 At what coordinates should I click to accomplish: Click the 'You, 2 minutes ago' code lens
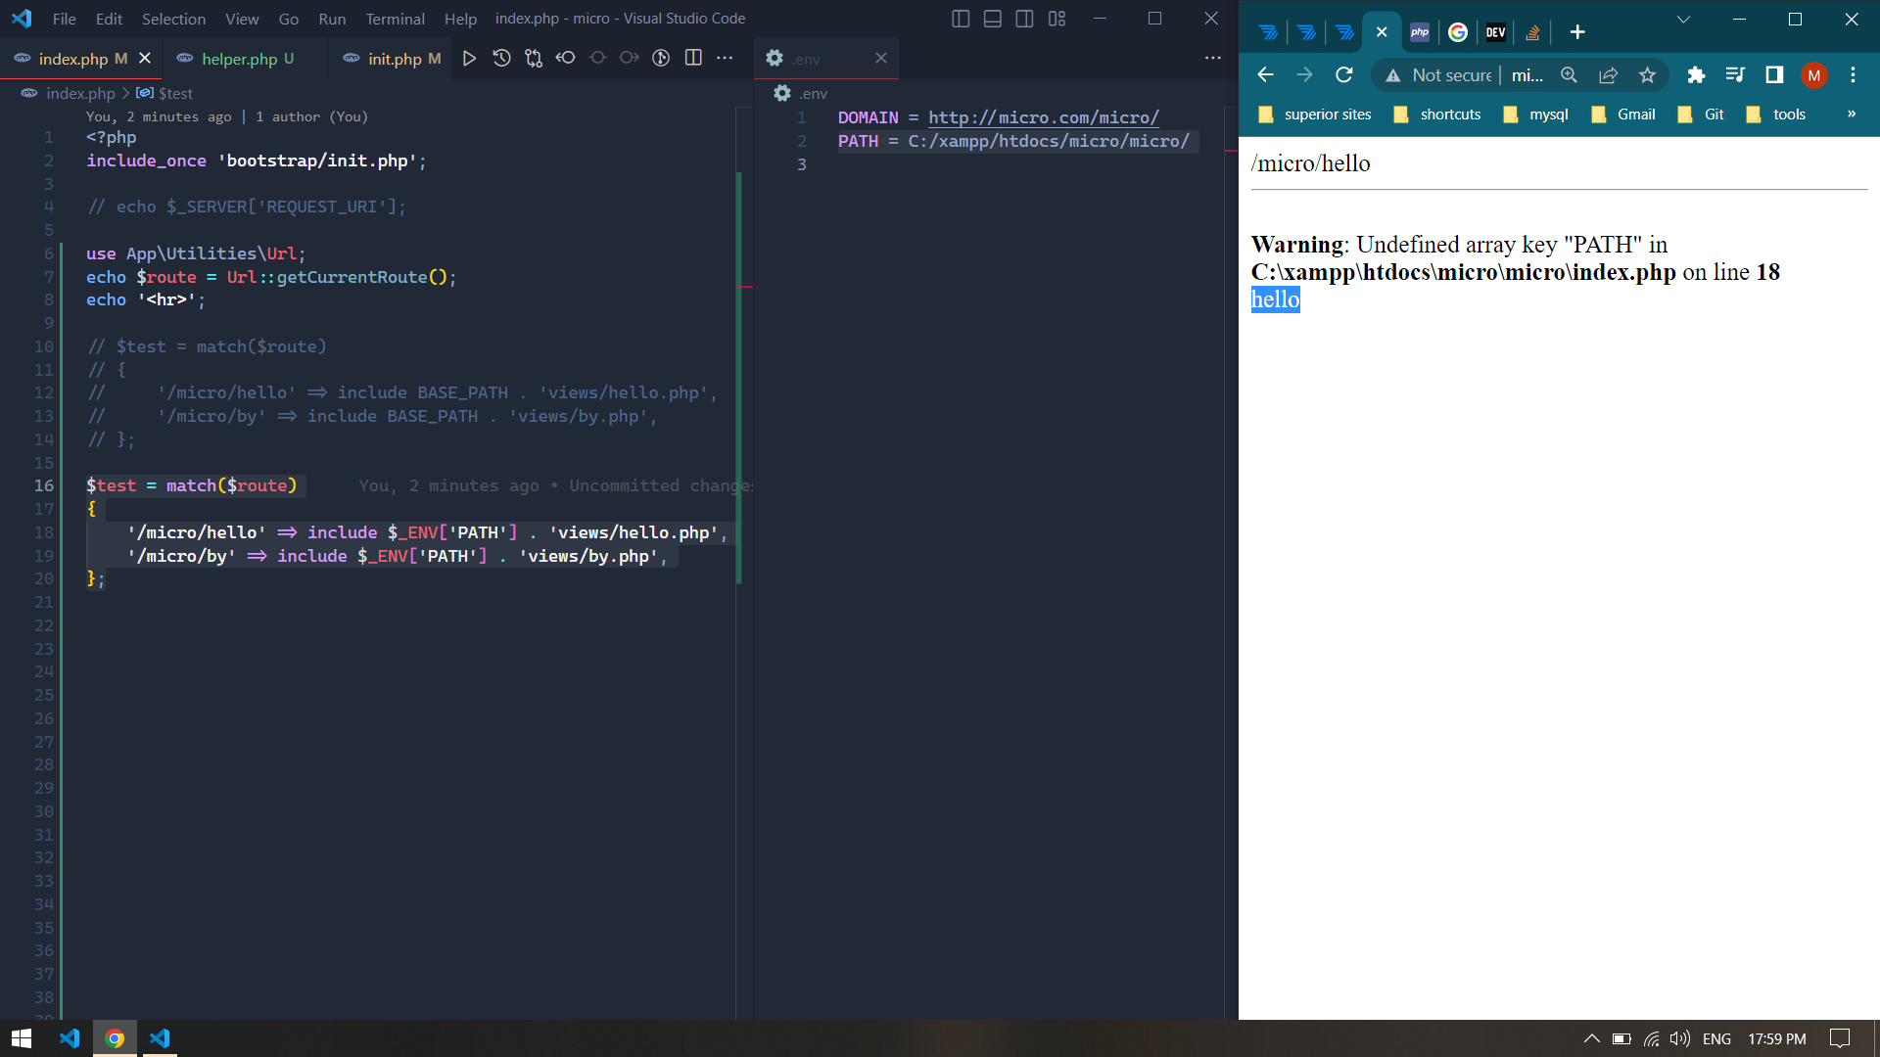click(x=226, y=116)
